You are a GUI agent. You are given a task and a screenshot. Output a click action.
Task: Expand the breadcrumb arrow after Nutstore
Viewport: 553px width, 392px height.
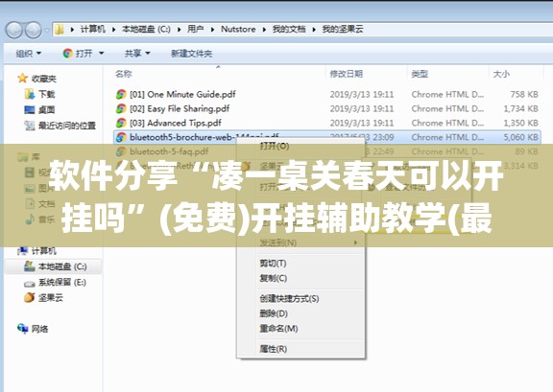tap(264, 30)
